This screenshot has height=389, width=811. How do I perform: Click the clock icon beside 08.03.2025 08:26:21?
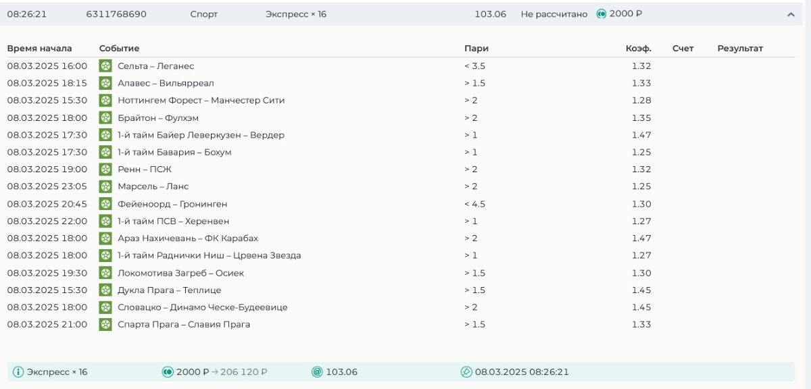(466, 372)
